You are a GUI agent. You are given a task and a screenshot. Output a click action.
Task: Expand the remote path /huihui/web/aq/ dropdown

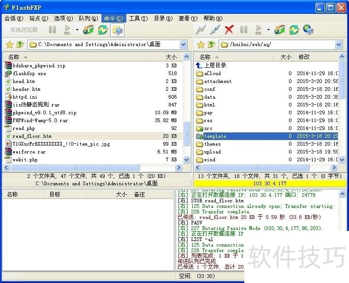pos(339,45)
